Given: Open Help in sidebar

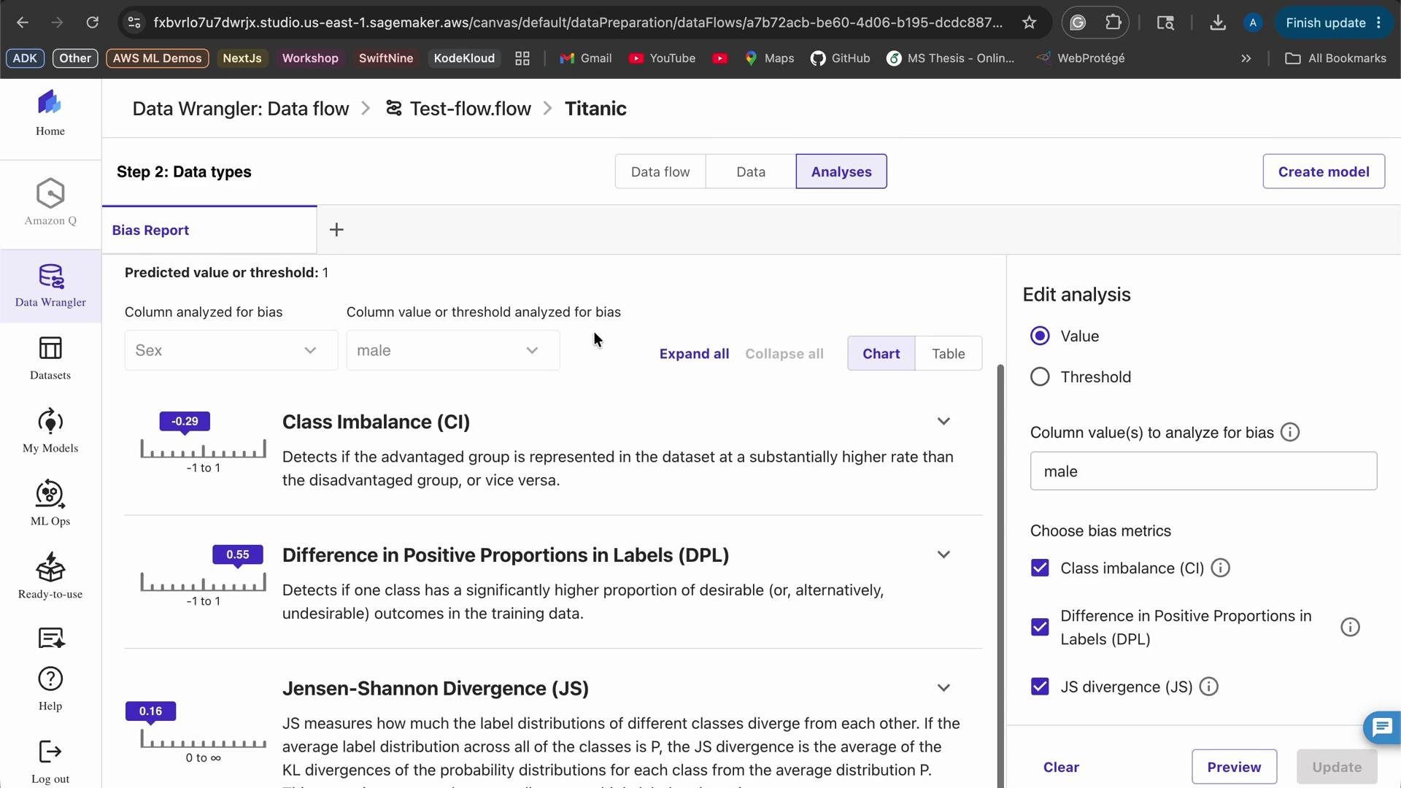Looking at the screenshot, I should click(50, 689).
